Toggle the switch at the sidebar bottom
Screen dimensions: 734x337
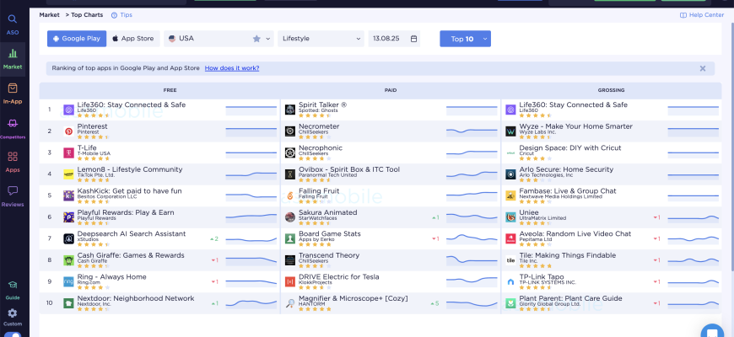tap(13, 334)
